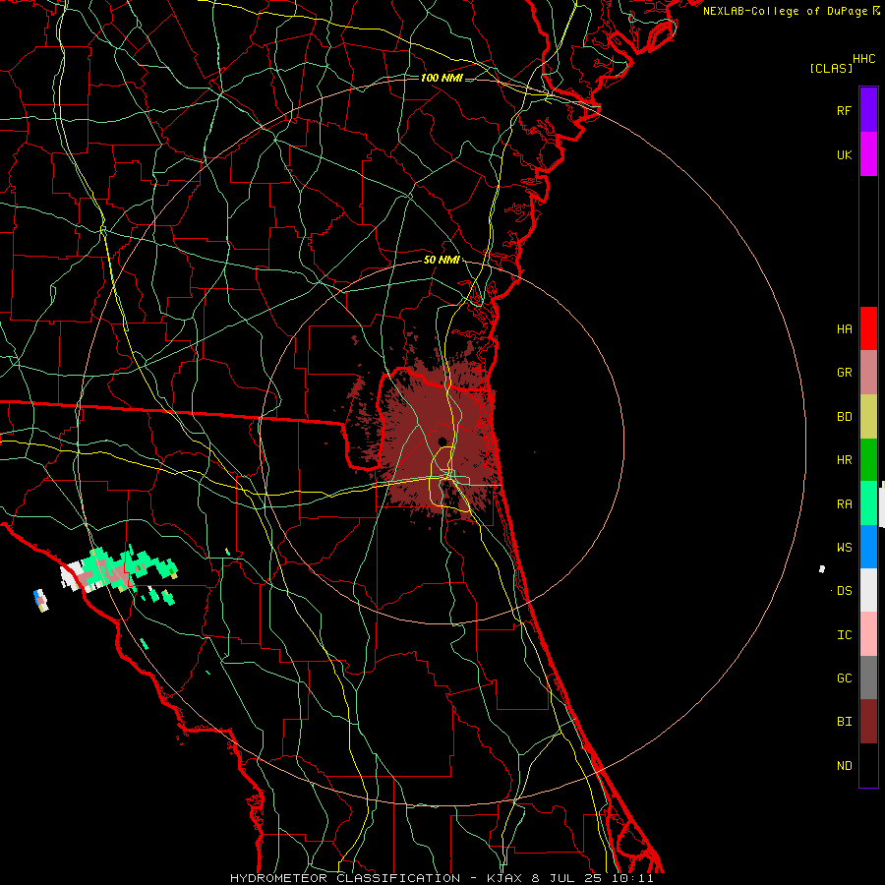Screen dimensions: 885x885
Task: Click the "GR" legend label
Action: pyautogui.click(x=844, y=373)
